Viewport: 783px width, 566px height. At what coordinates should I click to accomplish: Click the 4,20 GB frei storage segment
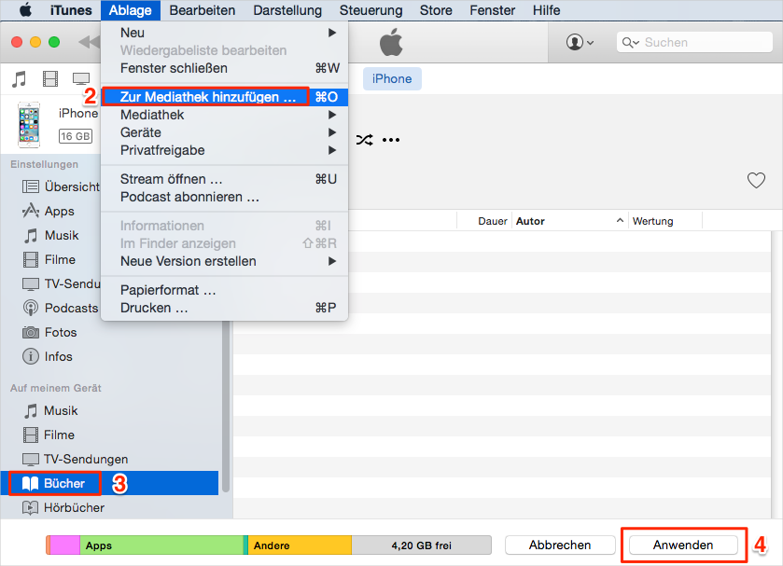[x=422, y=545]
